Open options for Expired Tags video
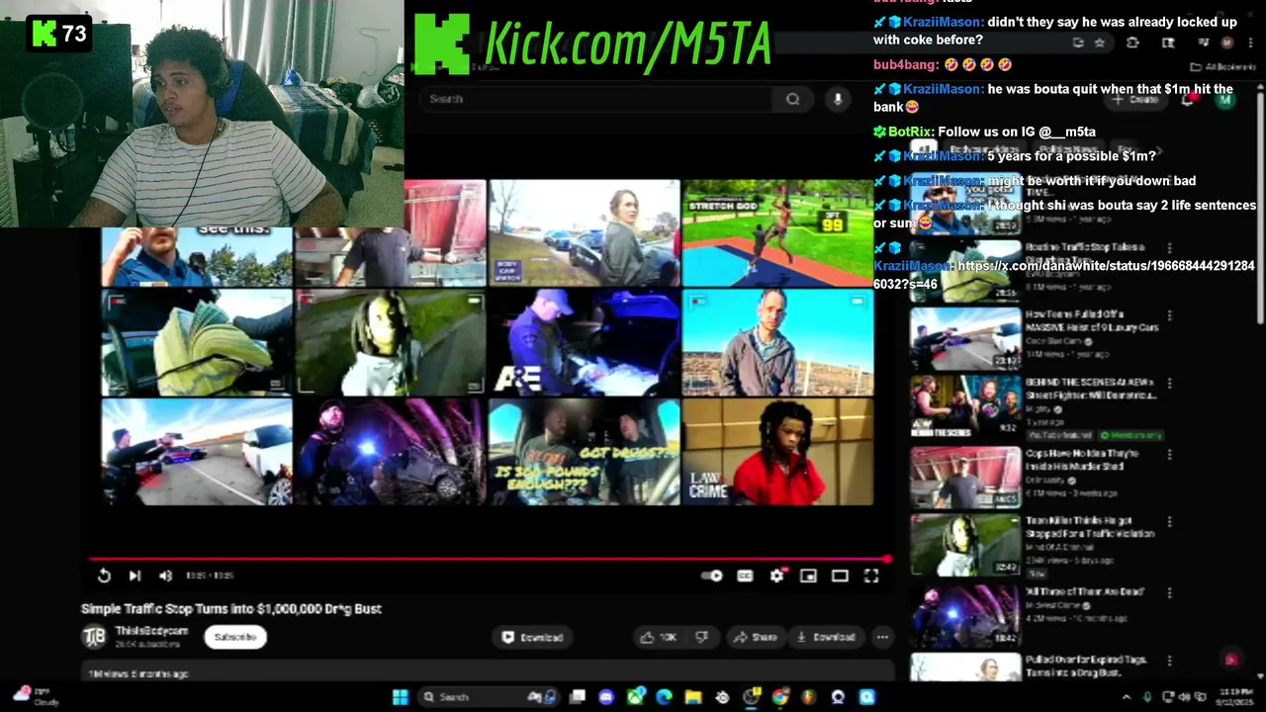 tap(1169, 663)
